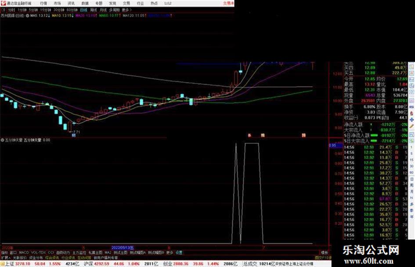
Task: Click the round icon before MA5
Action: [28, 16]
